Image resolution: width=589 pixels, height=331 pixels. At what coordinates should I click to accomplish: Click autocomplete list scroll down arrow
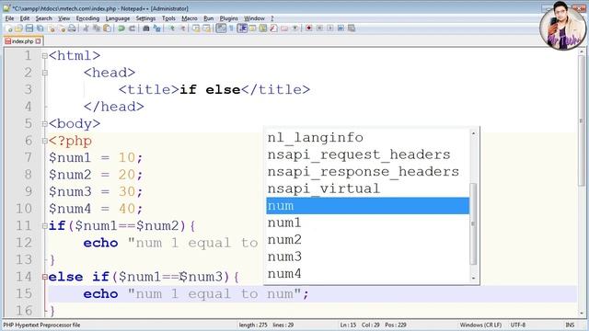(x=473, y=278)
